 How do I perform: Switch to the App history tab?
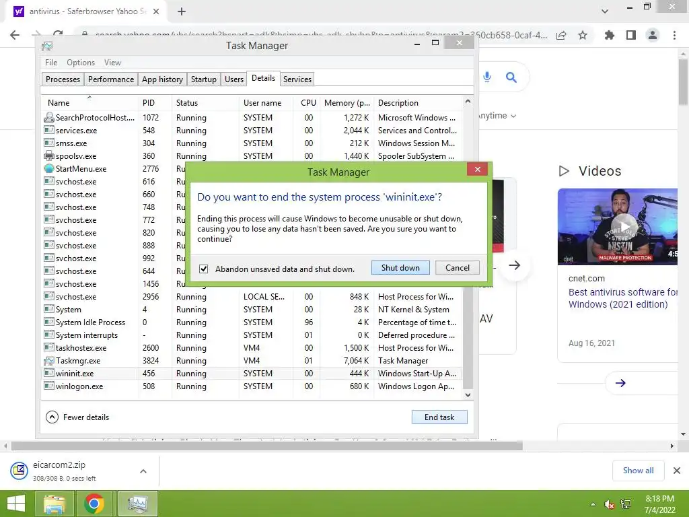pyautogui.click(x=162, y=79)
